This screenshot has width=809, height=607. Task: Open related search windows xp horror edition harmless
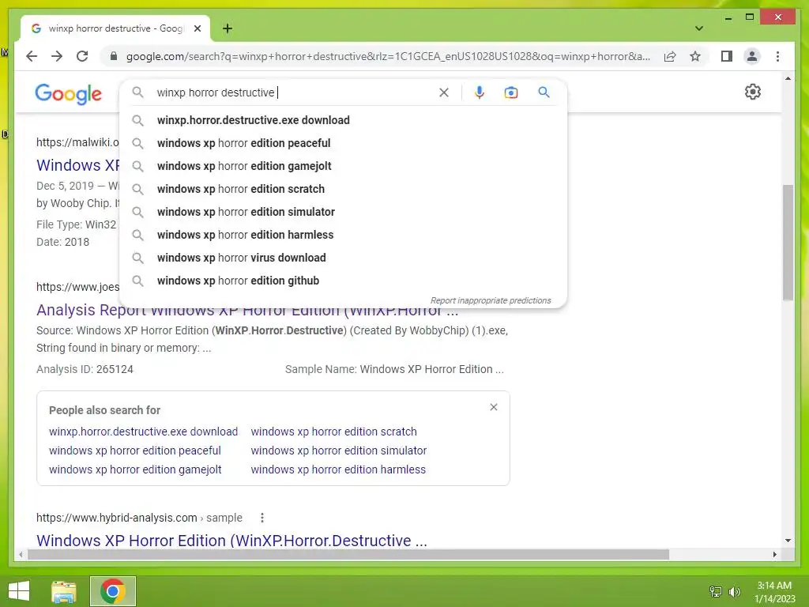click(338, 469)
